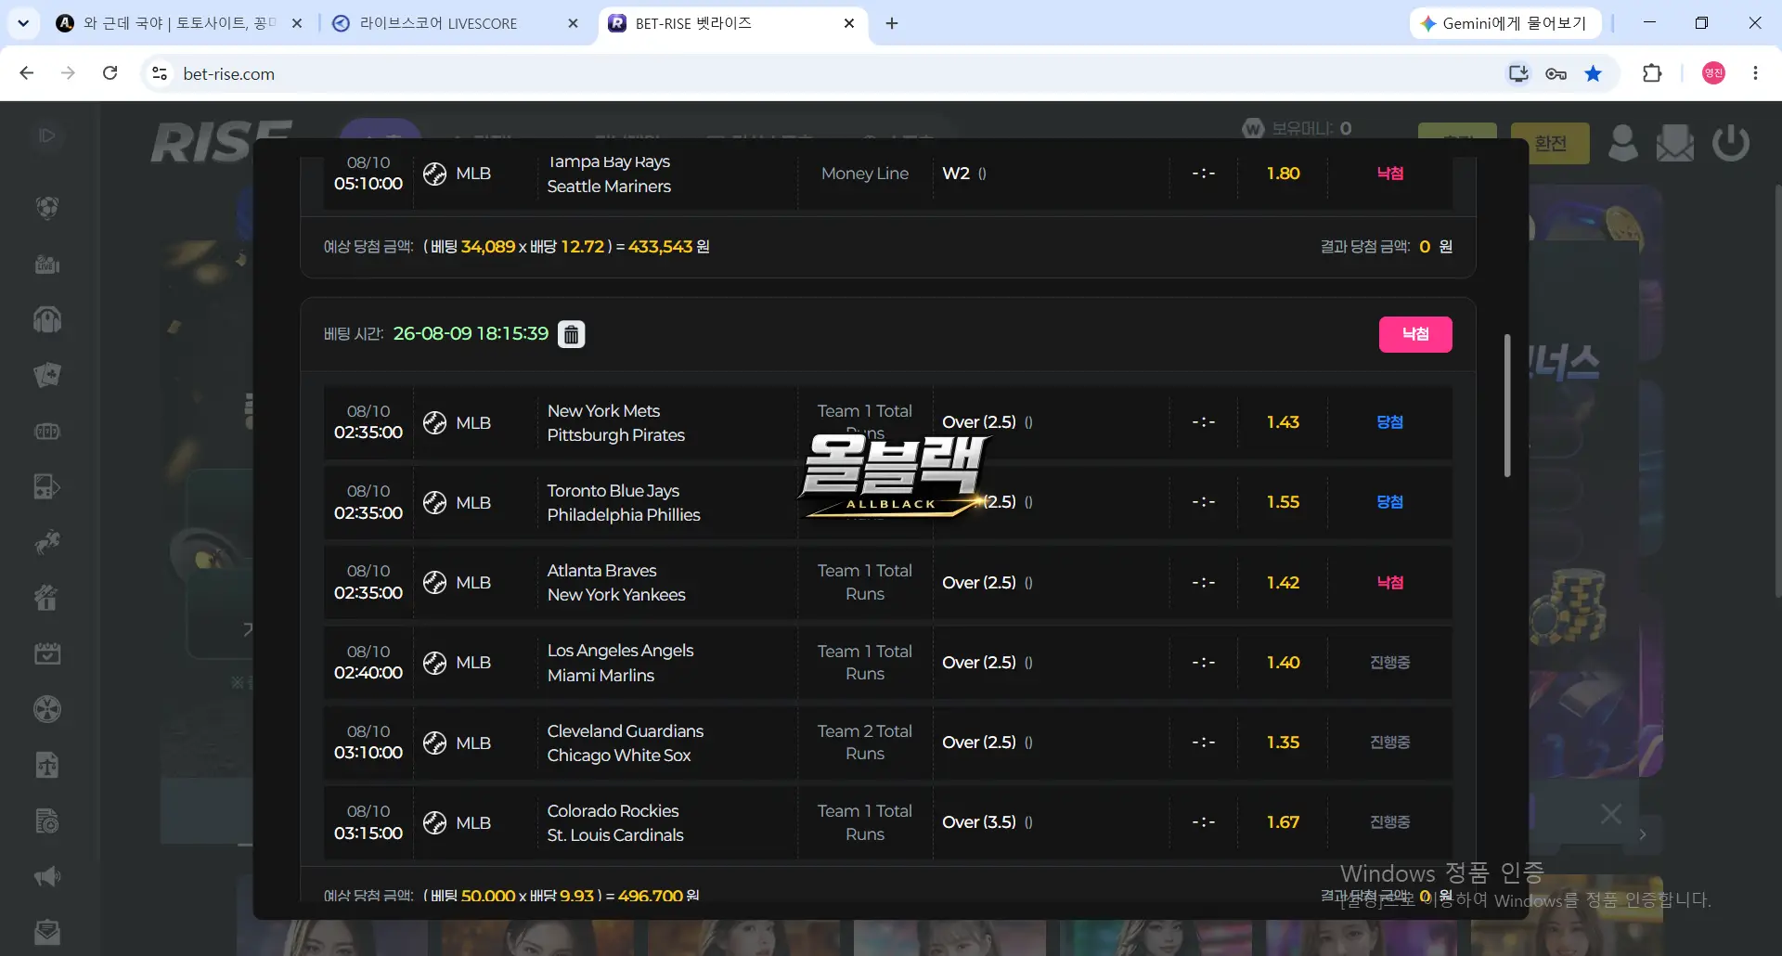The image size is (1782, 956).
Task: Click the bookmark star in the address bar
Action: click(1594, 73)
